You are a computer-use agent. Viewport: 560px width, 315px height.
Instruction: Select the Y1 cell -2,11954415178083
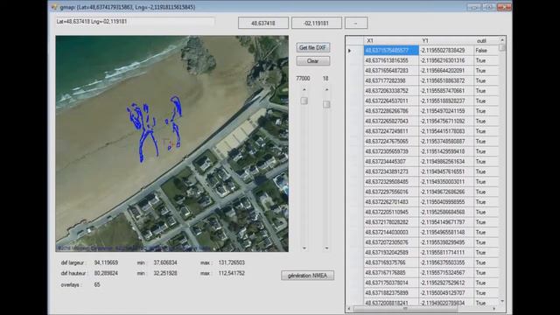click(446, 131)
